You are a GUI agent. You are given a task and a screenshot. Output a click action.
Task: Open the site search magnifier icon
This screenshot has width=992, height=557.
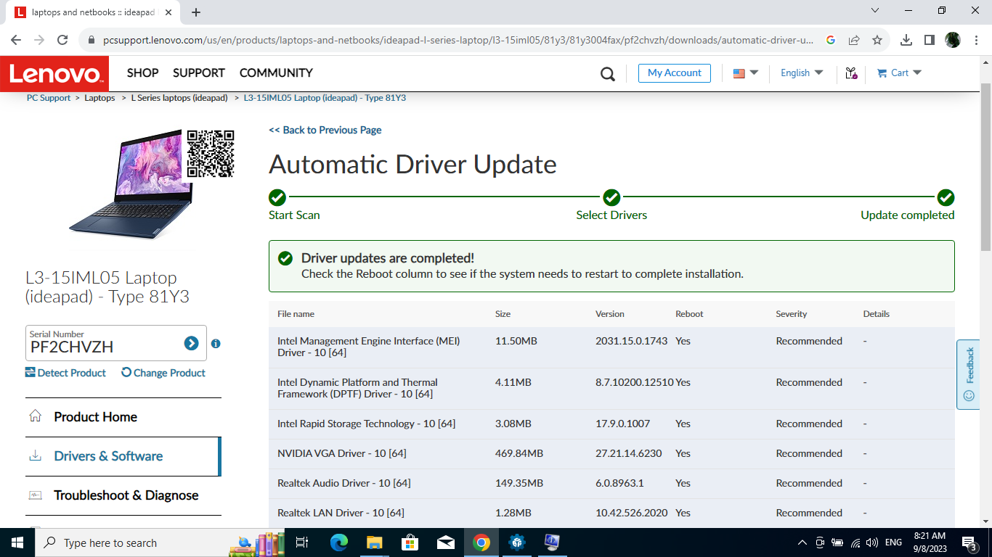point(608,73)
